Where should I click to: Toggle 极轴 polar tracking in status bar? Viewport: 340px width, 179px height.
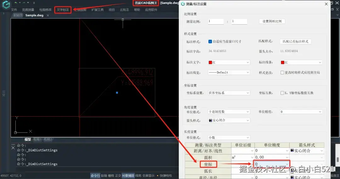coord(104,176)
